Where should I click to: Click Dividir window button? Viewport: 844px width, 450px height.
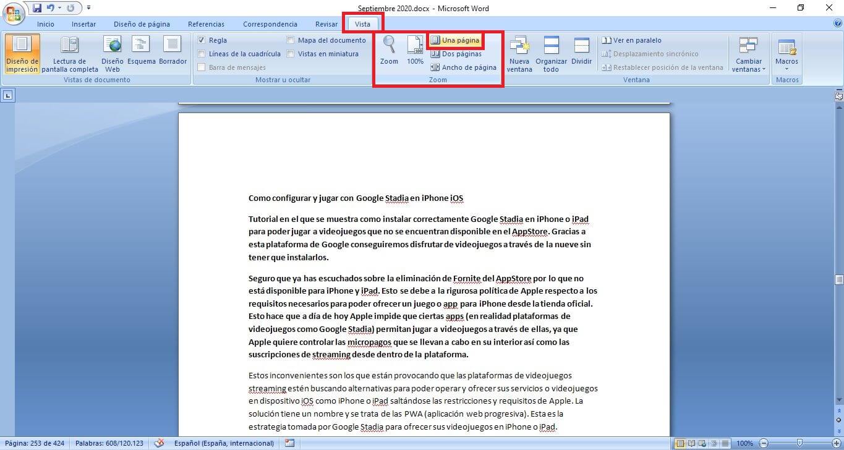click(x=581, y=51)
